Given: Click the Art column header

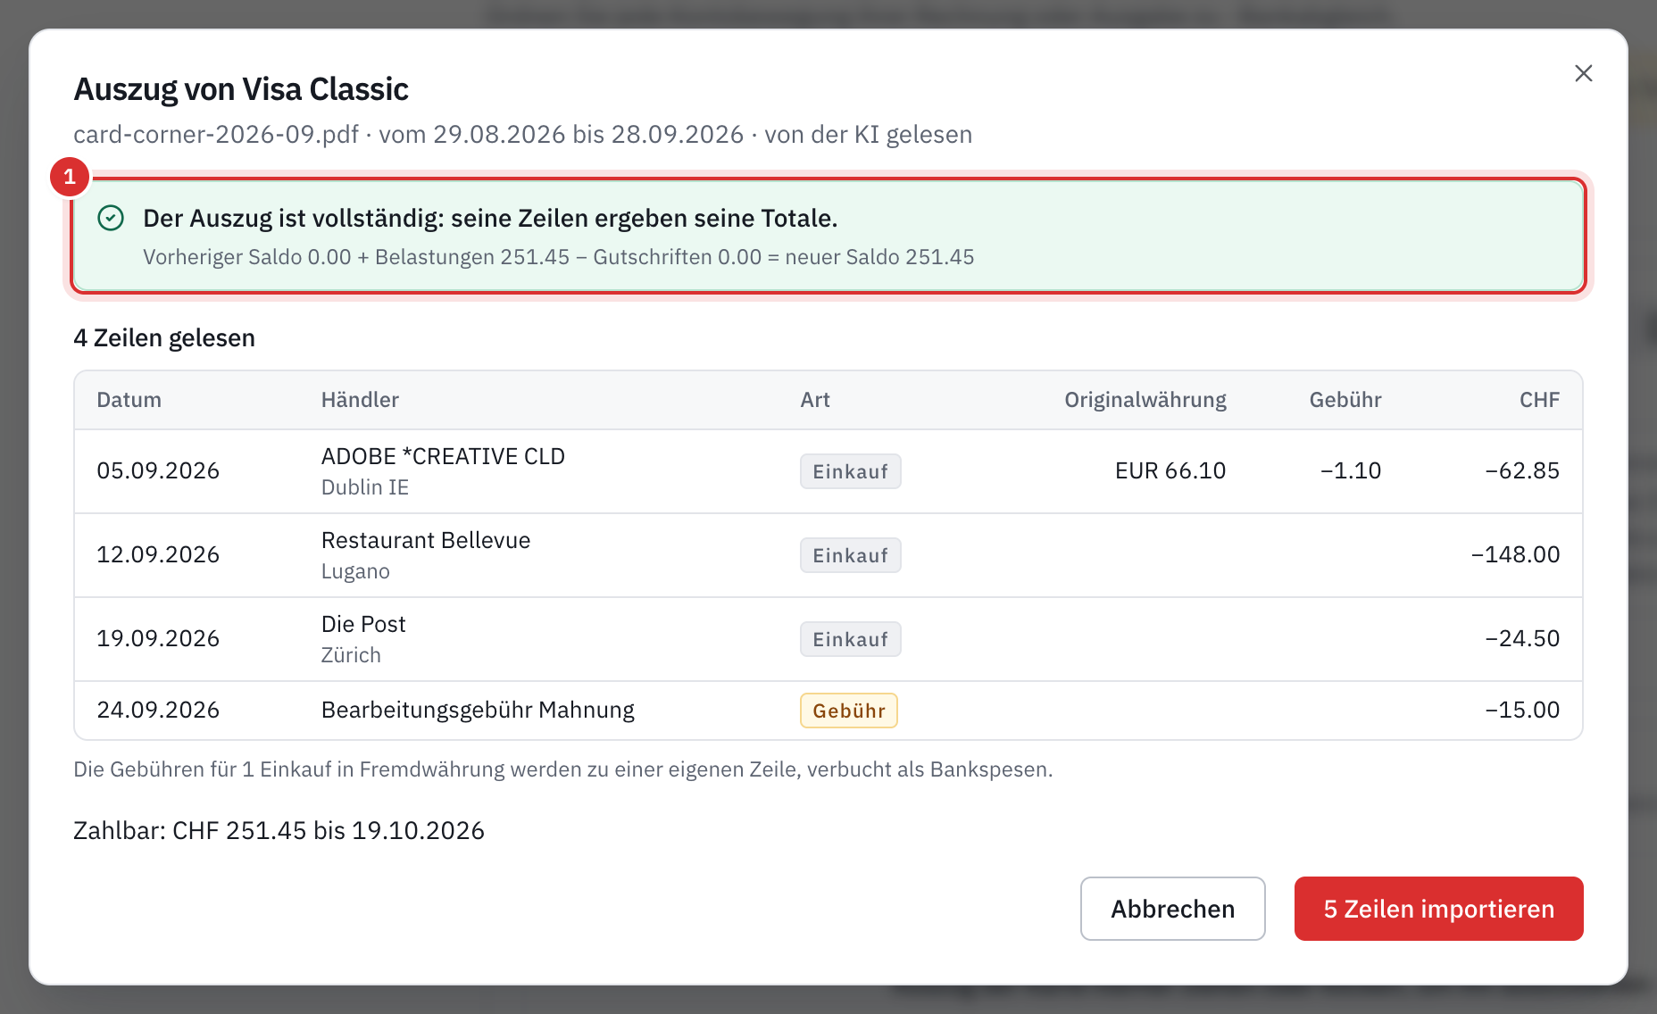Looking at the screenshot, I should (815, 400).
